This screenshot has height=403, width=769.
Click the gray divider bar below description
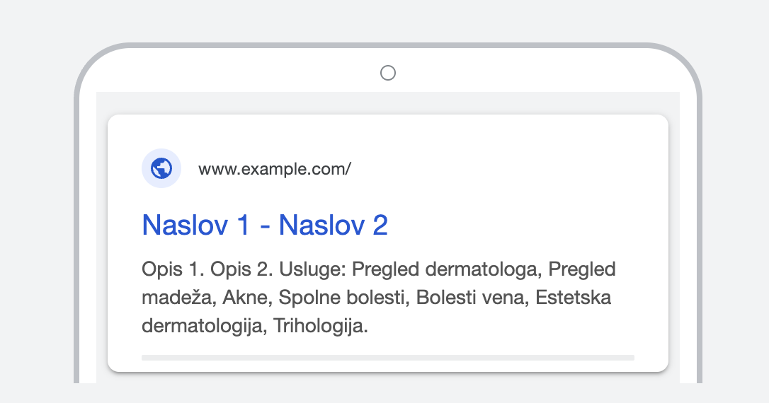point(387,358)
